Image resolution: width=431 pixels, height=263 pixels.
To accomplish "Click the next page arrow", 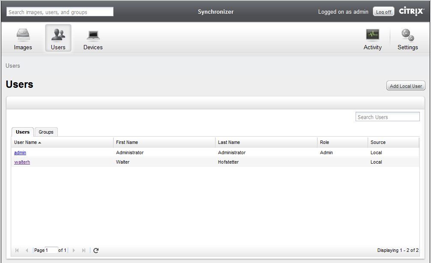I will point(74,251).
